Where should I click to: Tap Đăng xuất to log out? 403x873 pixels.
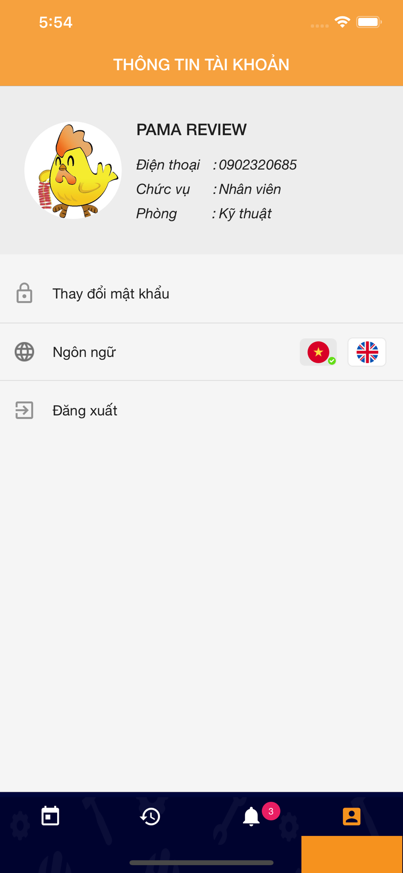pyautogui.click(x=85, y=410)
